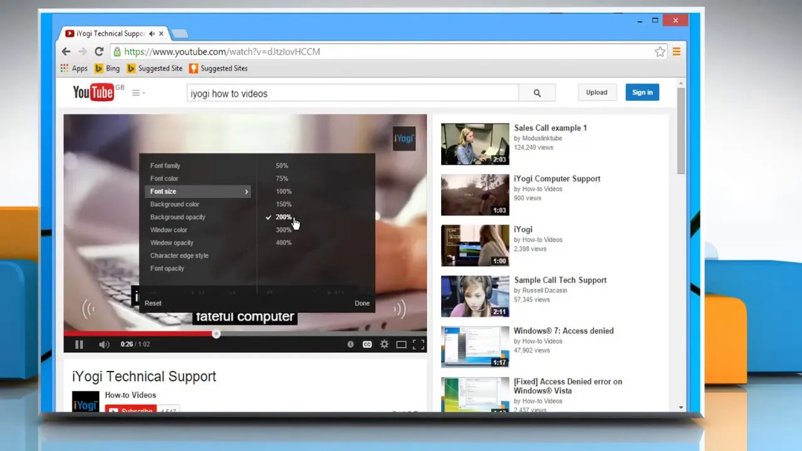Click Done in caption settings

[x=362, y=303]
